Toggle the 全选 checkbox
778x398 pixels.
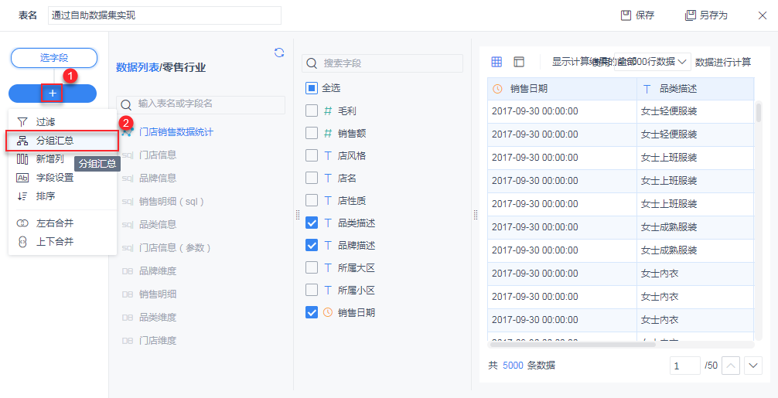pyautogui.click(x=311, y=88)
